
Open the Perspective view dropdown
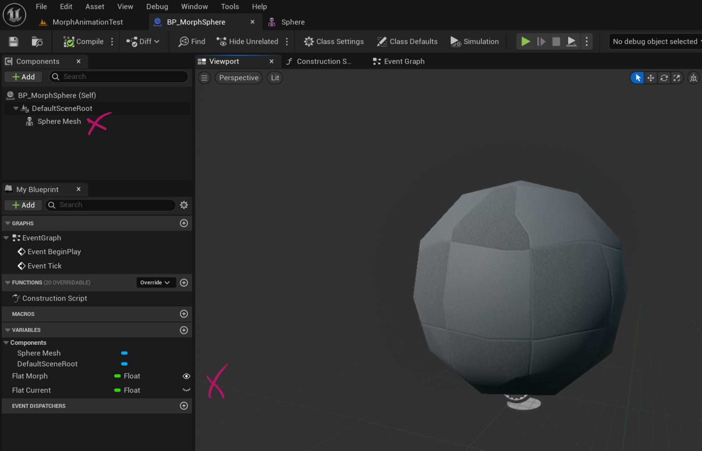[238, 78]
